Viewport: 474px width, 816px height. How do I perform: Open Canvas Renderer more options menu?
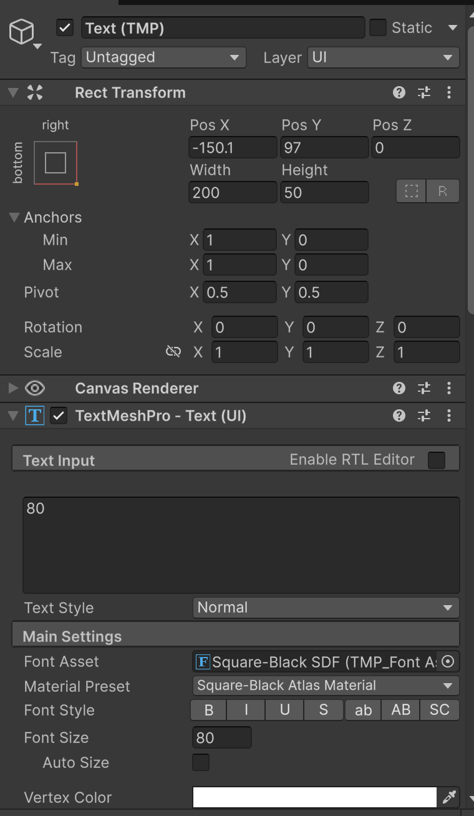[x=449, y=389]
